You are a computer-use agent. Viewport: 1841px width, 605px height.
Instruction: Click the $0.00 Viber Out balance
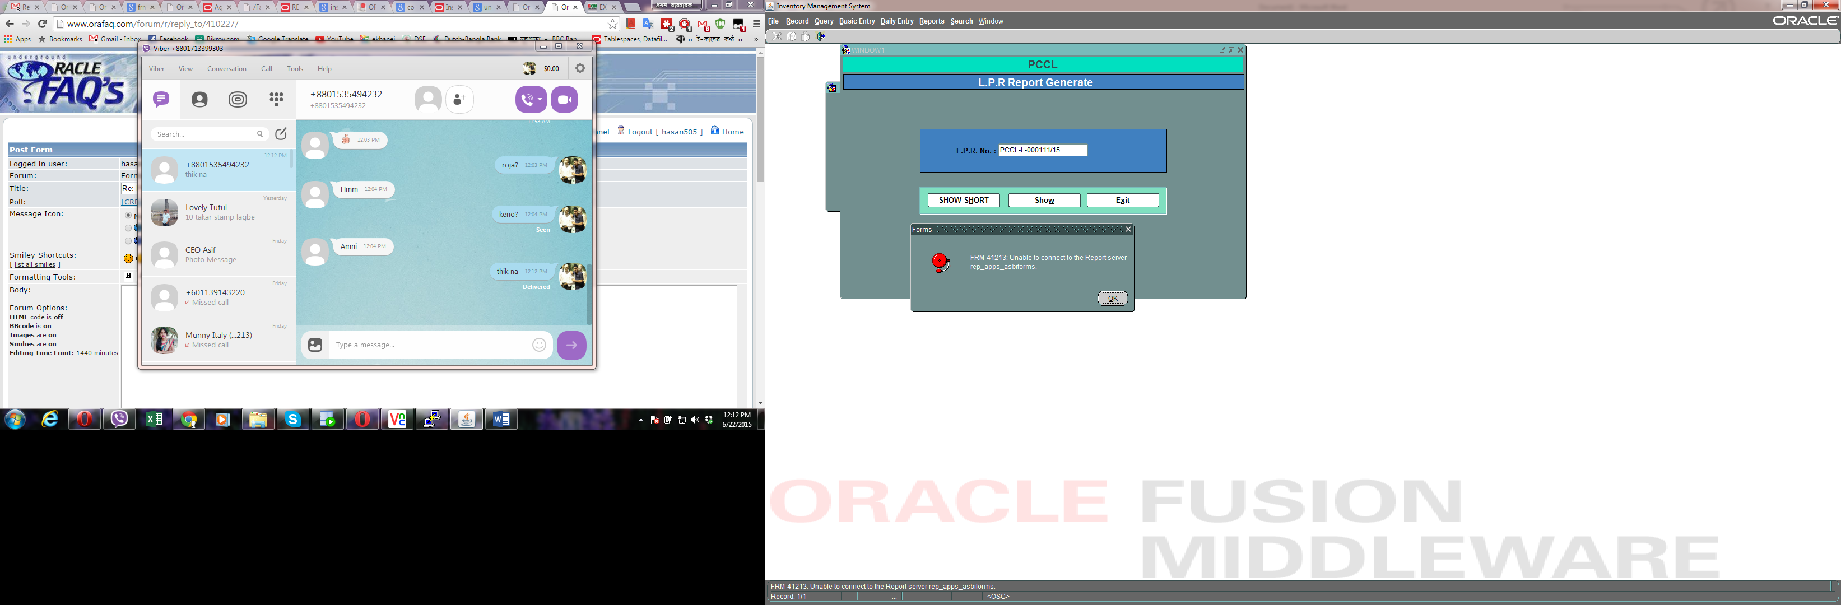pos(551,69)
